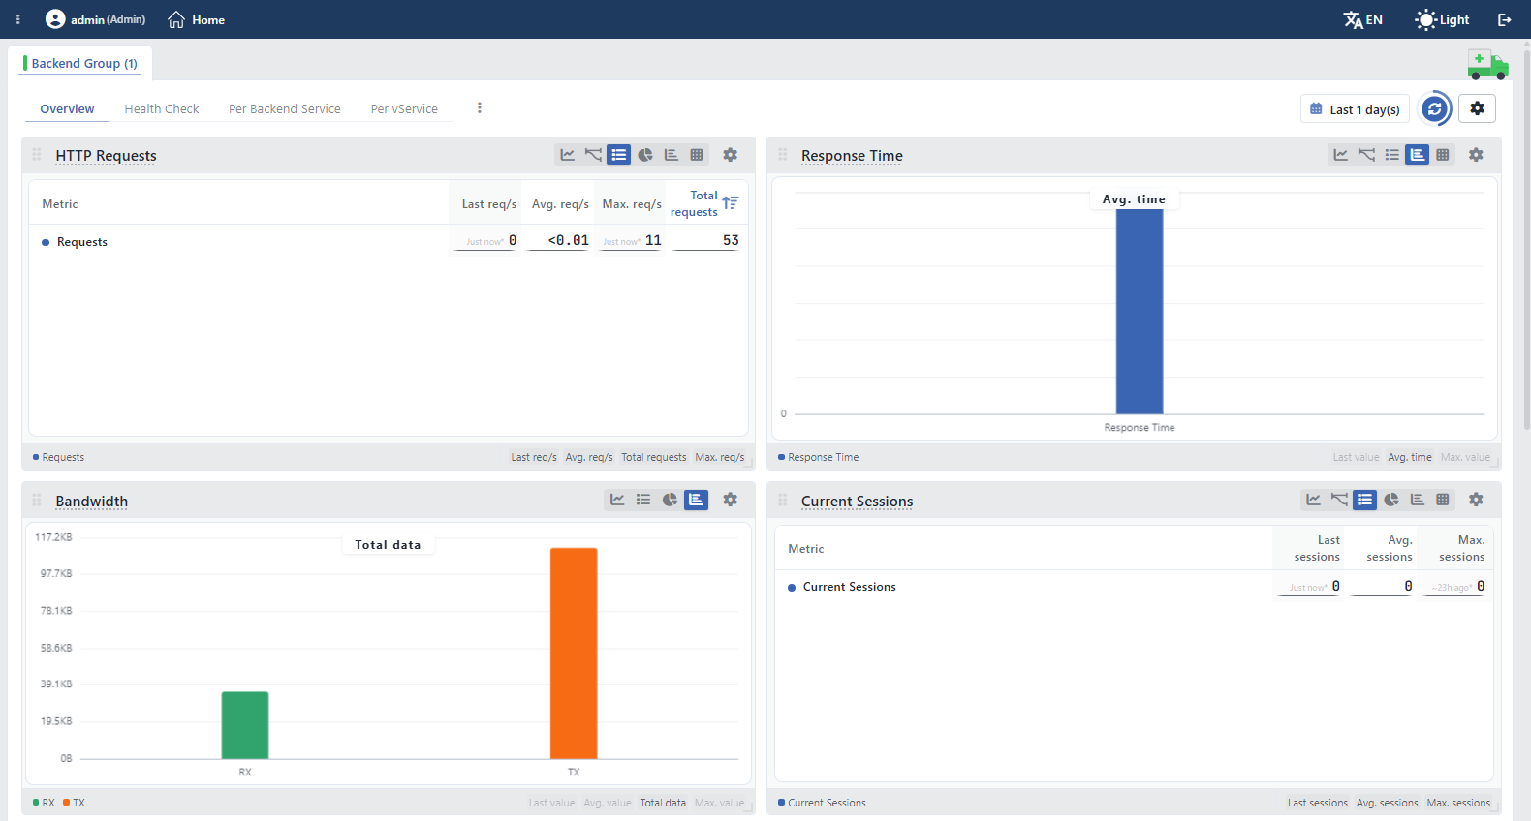1531x821 pixels.
Task: Click the refresh dashboard icon
Action: 1435,108
